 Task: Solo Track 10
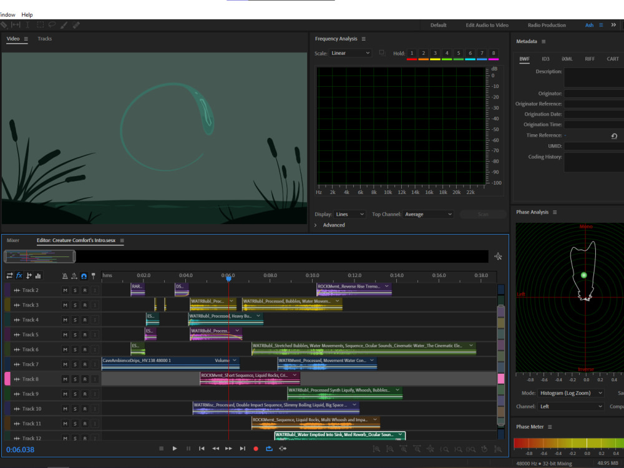(x=75, y=409)
